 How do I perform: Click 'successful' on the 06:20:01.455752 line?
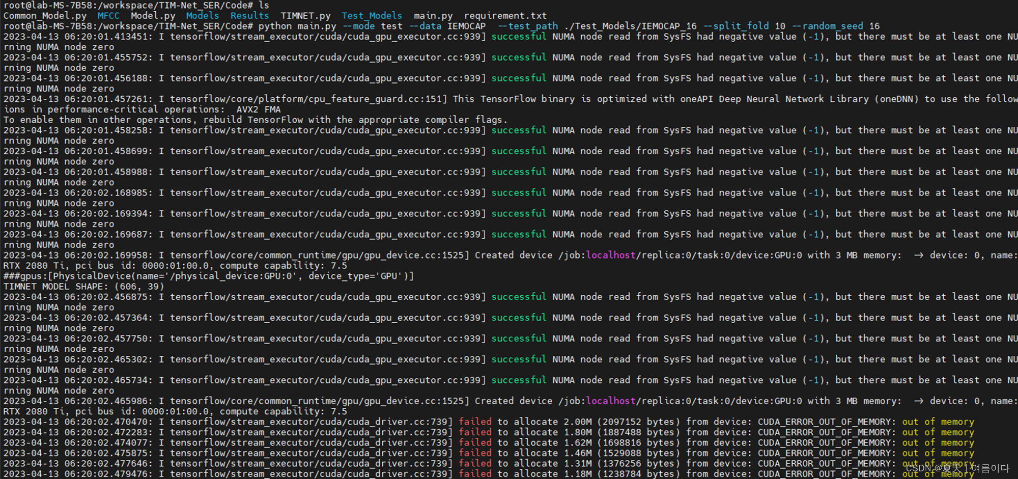pos(519,58)
